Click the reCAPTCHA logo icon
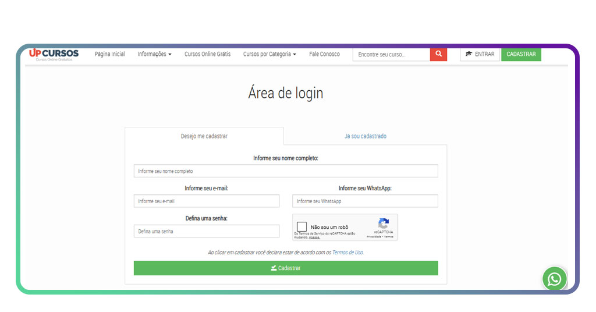 click(383, 224)
